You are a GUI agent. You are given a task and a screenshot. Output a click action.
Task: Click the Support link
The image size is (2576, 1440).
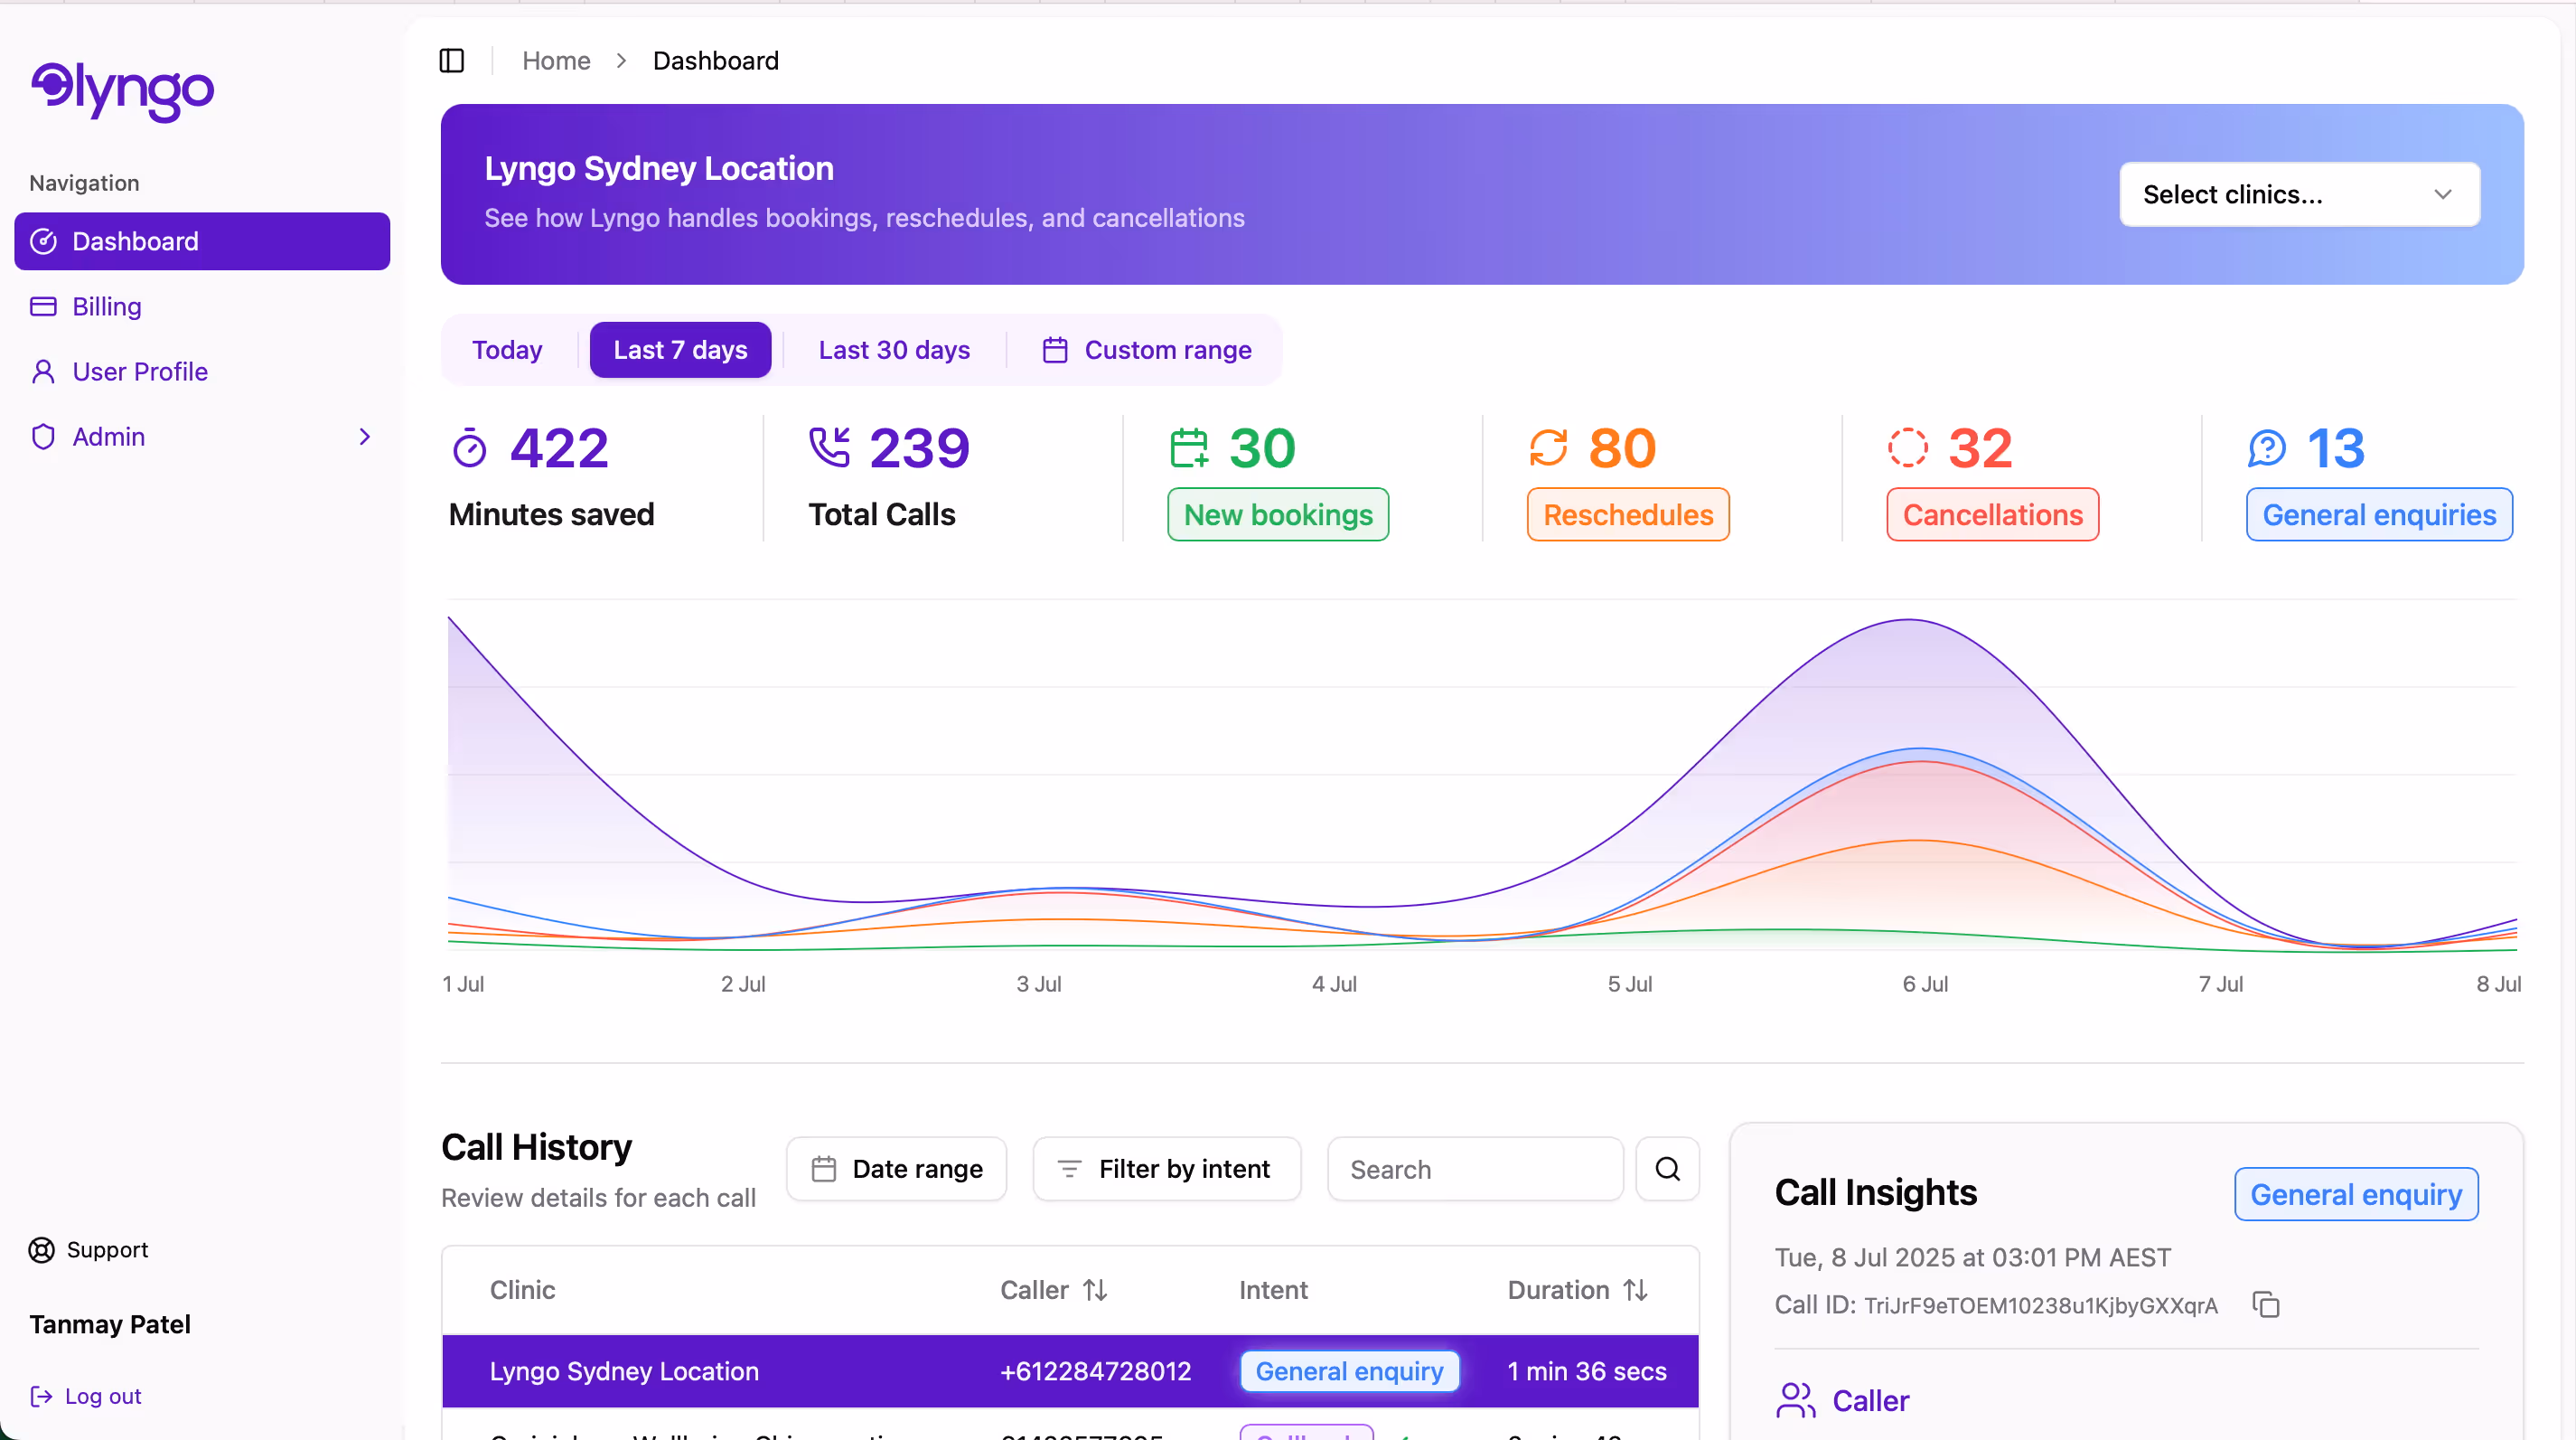(x=107, y=1249)
